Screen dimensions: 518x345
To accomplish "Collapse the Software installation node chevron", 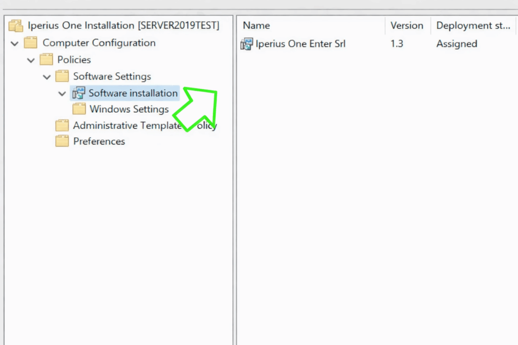I will pos(62,93).
